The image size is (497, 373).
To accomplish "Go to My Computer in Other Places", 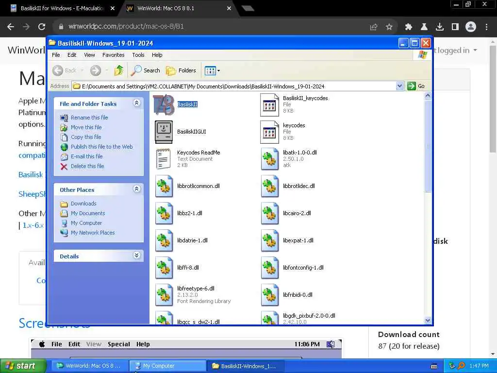I will 86,223.
